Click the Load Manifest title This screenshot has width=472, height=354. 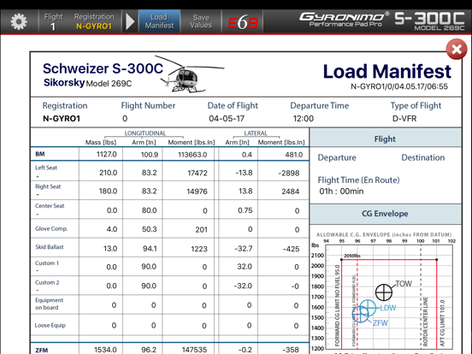point(386,72)
